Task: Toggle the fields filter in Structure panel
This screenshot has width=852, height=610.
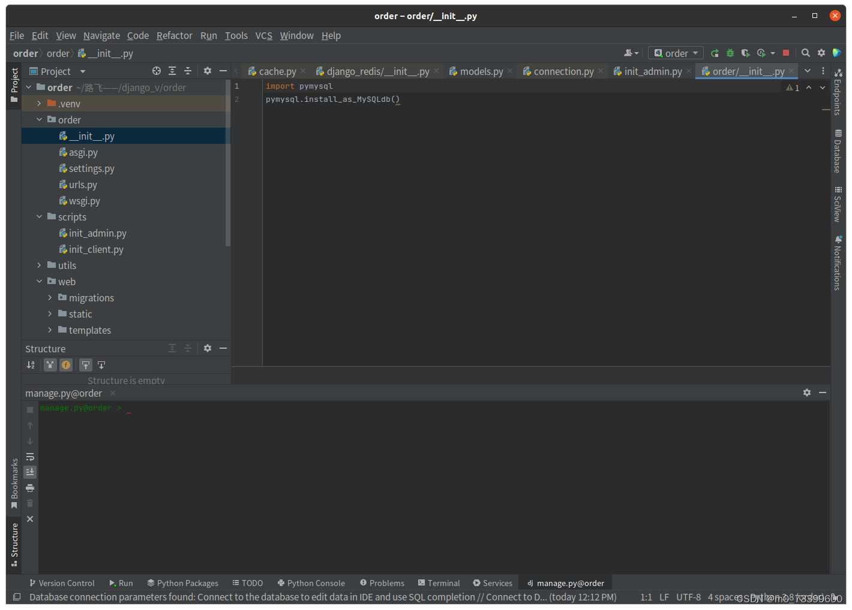Action: [x=66, y=364]
